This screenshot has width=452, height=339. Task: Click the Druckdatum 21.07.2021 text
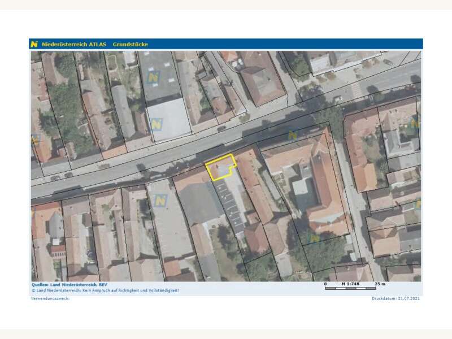point(395,298)
